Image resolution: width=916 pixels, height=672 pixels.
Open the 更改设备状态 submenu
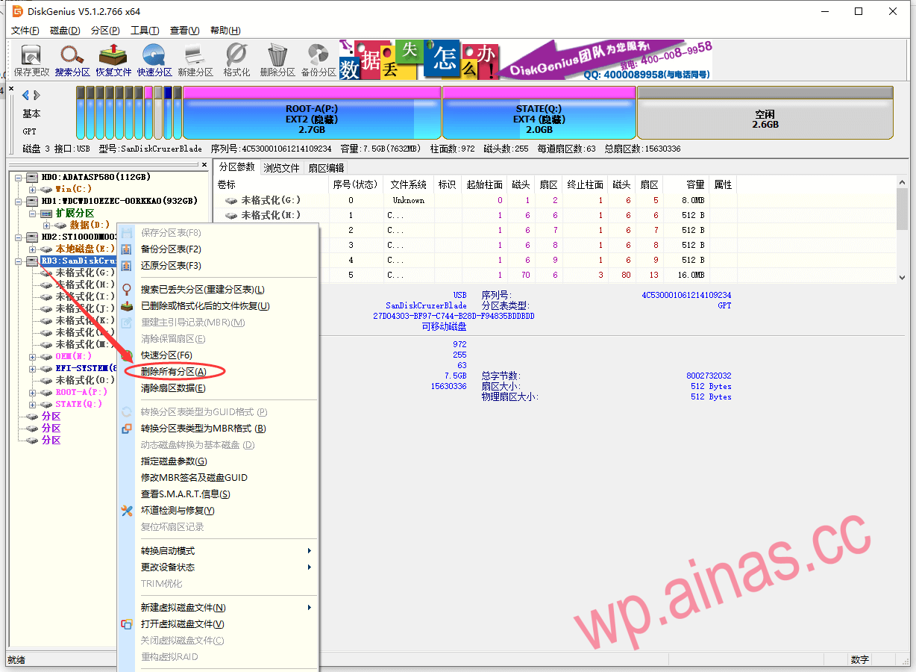[218, 567]
